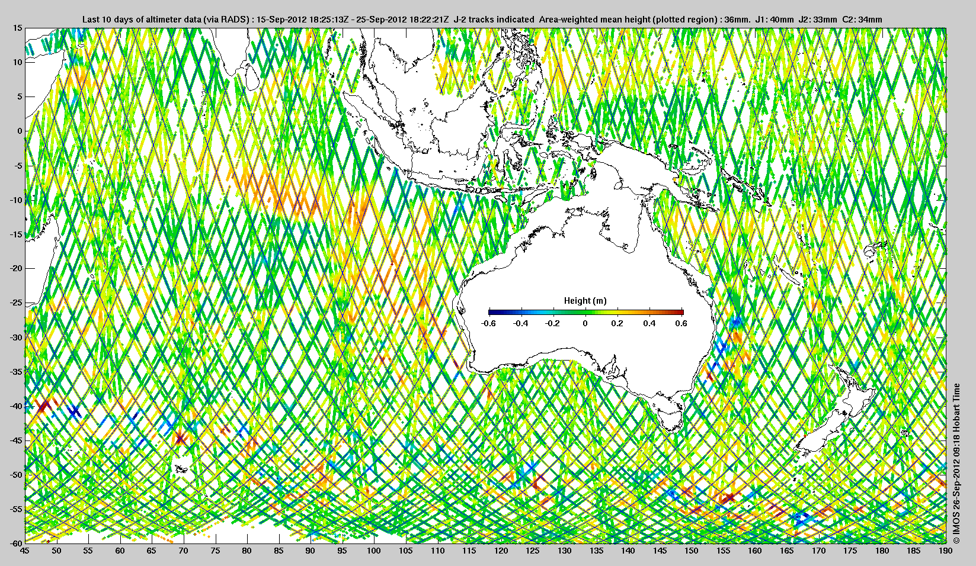Click longitude tick label '120'
The height and width of the screenshot is (566, 976).
point(501,551)
